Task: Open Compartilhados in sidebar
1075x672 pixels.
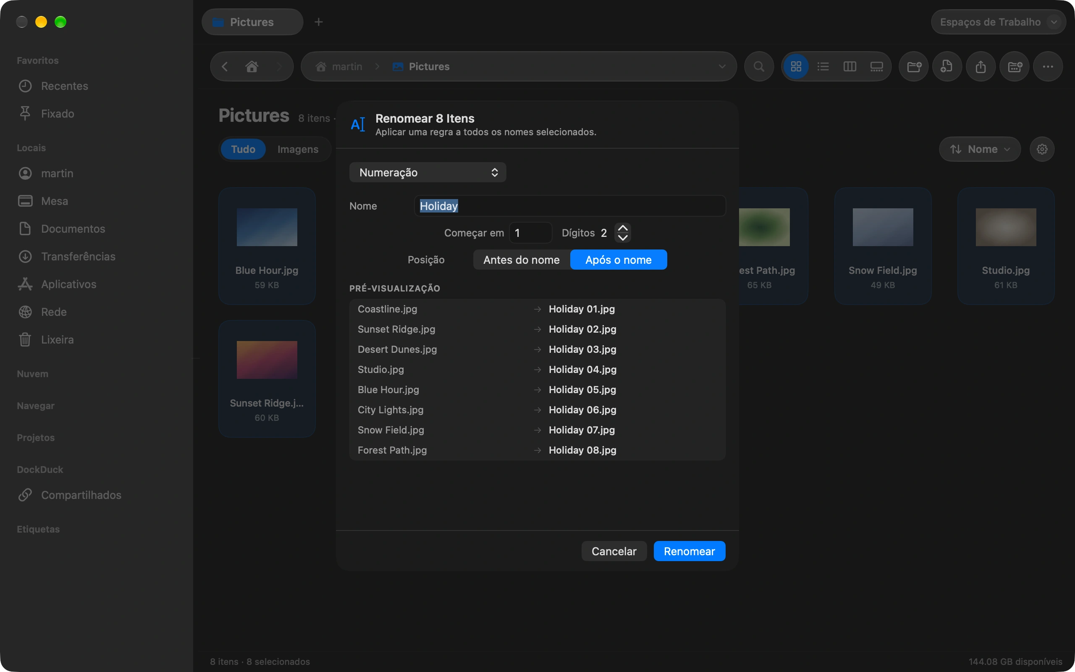Action: tap(70, 495)
